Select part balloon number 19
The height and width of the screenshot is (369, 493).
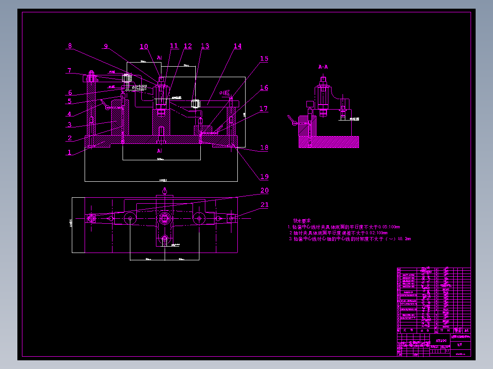[264, 176]
